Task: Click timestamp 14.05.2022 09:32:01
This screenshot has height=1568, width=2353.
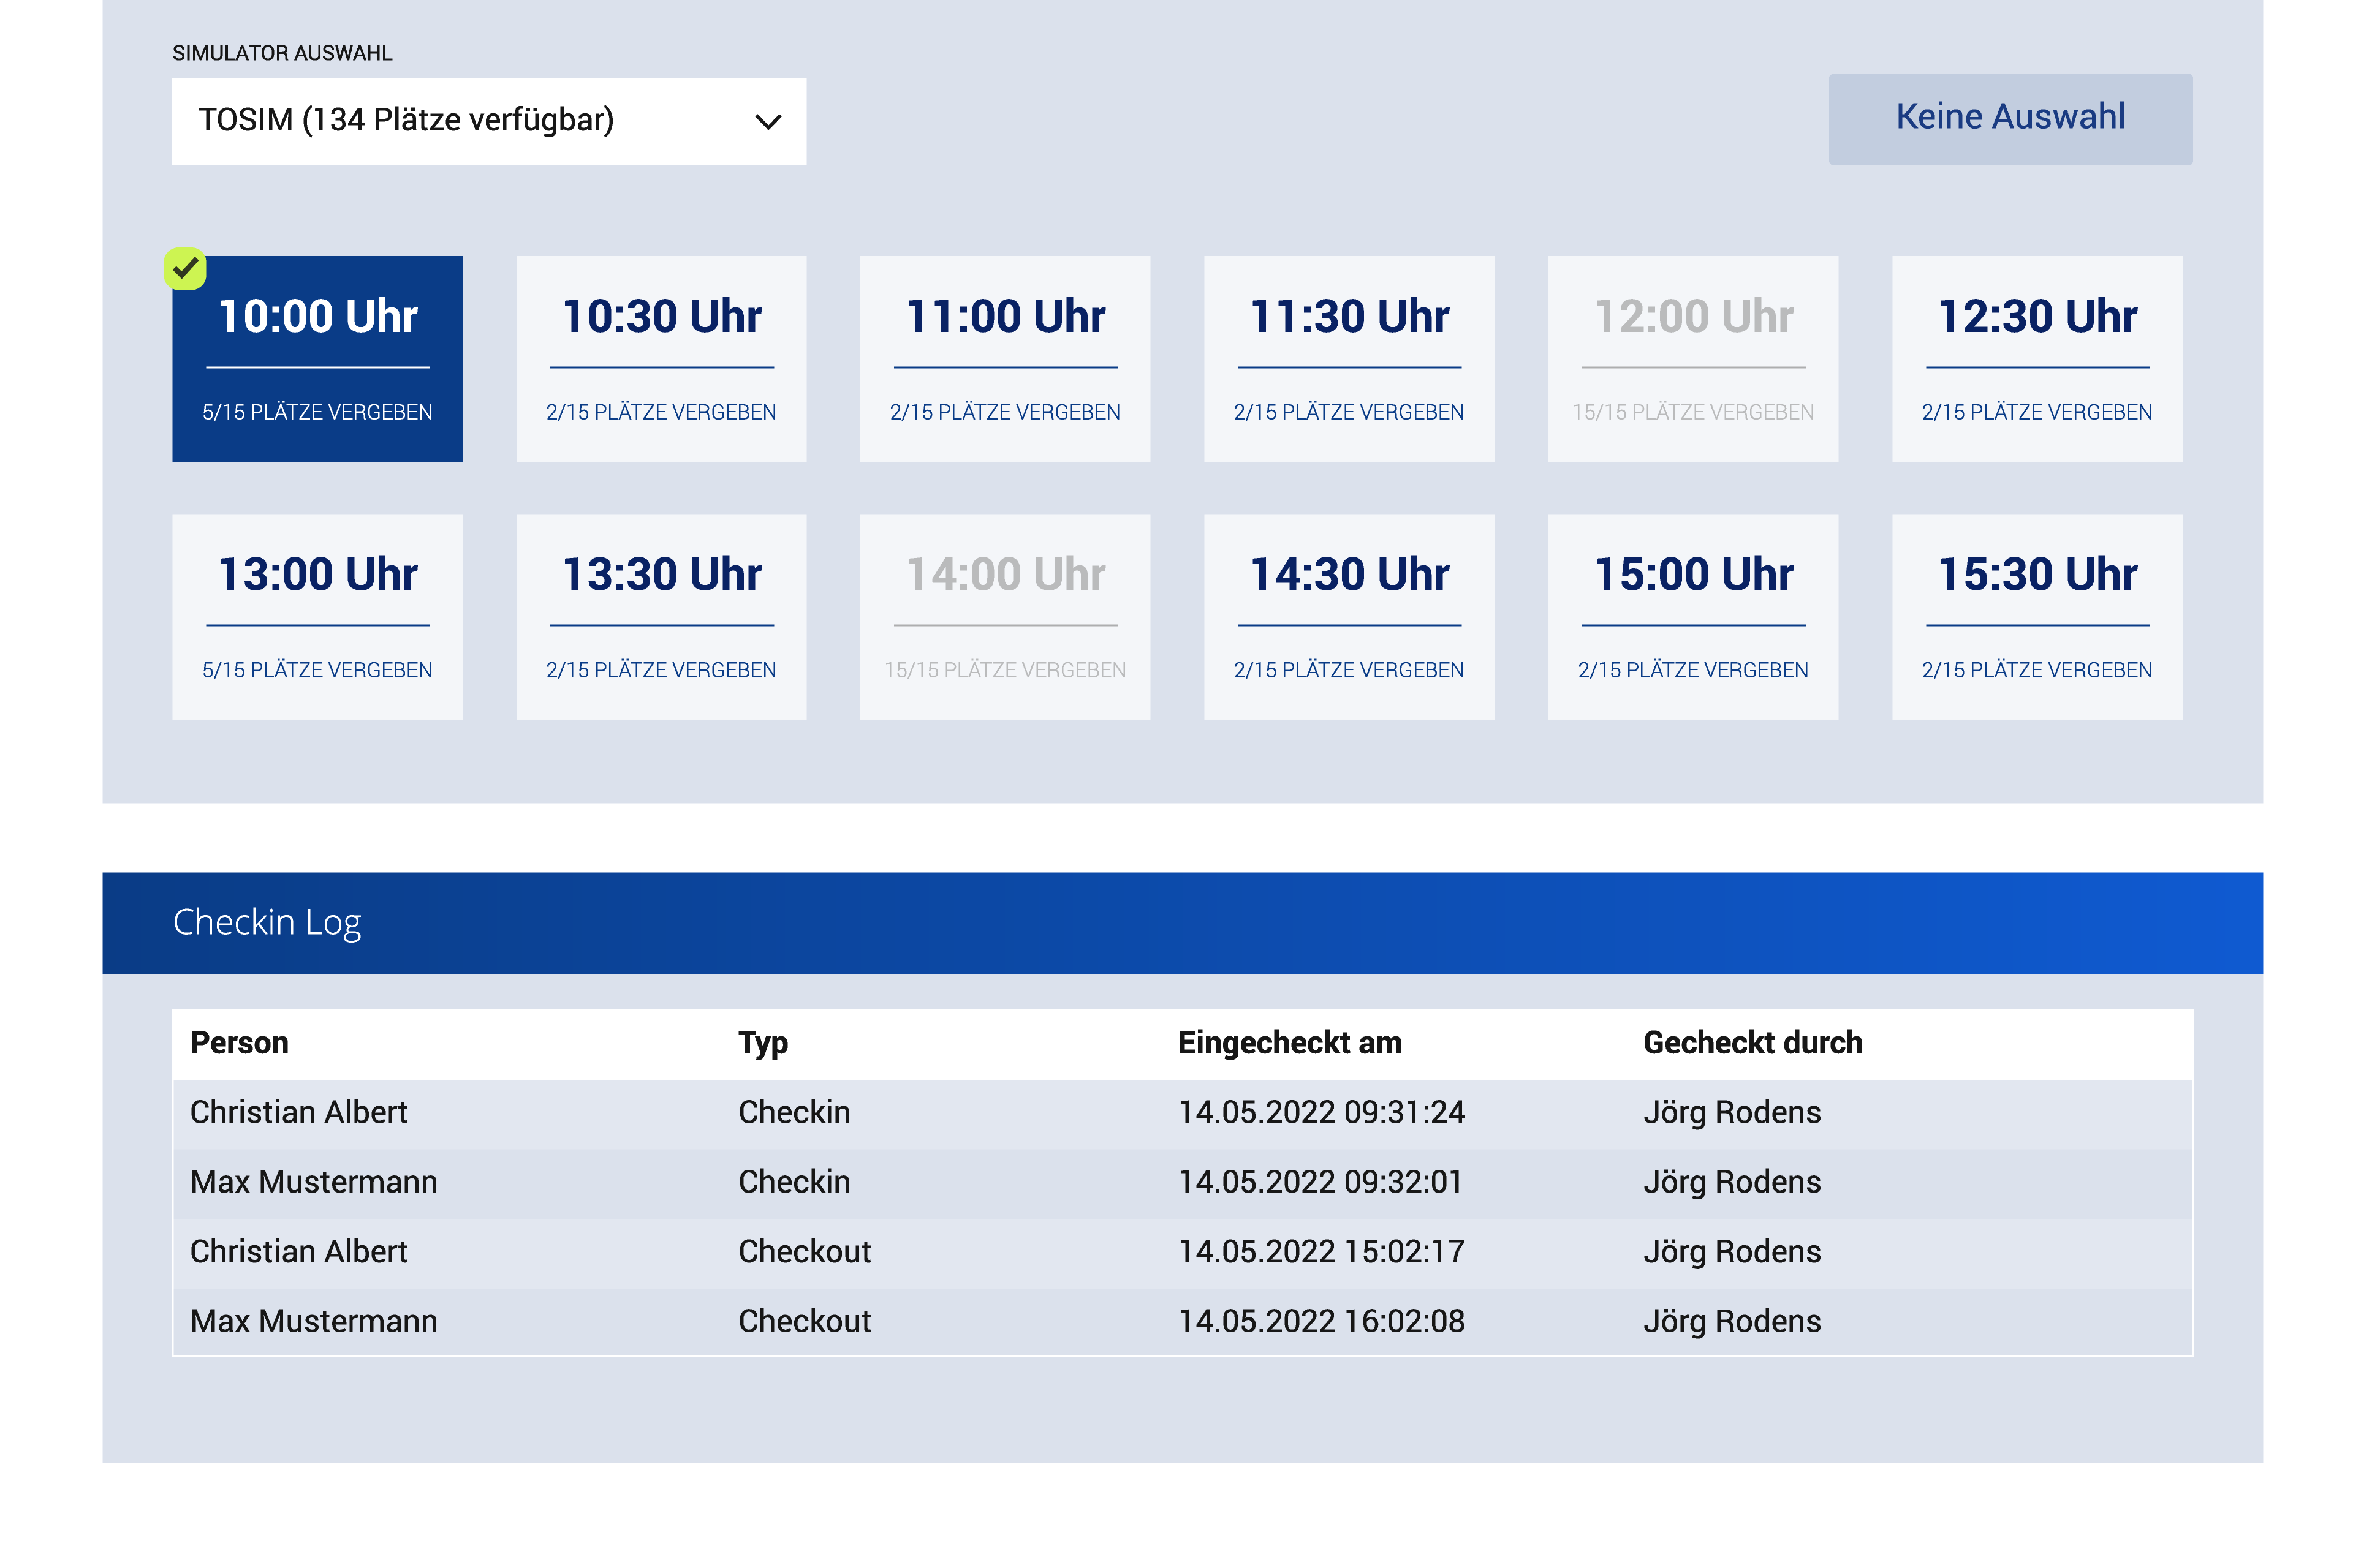Action: [1320, 1182]
